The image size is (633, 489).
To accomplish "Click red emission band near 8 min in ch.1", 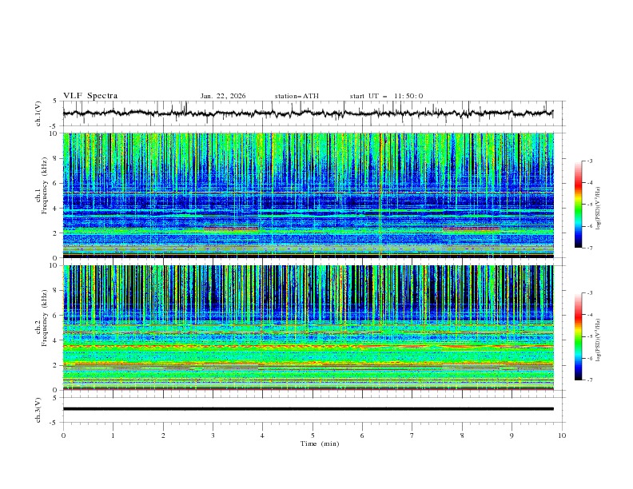I will pyautogui.click(x=472, y=229).
